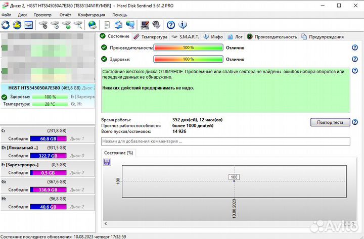Select the G: partition entry
The image size is (364, 239).
point(48,185)
